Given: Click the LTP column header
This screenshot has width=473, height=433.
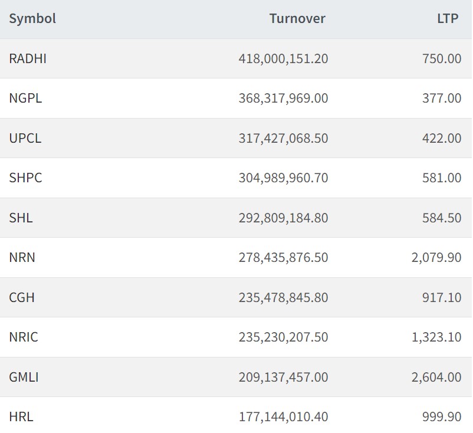Looking at the screenshot, I should (448, 19).
